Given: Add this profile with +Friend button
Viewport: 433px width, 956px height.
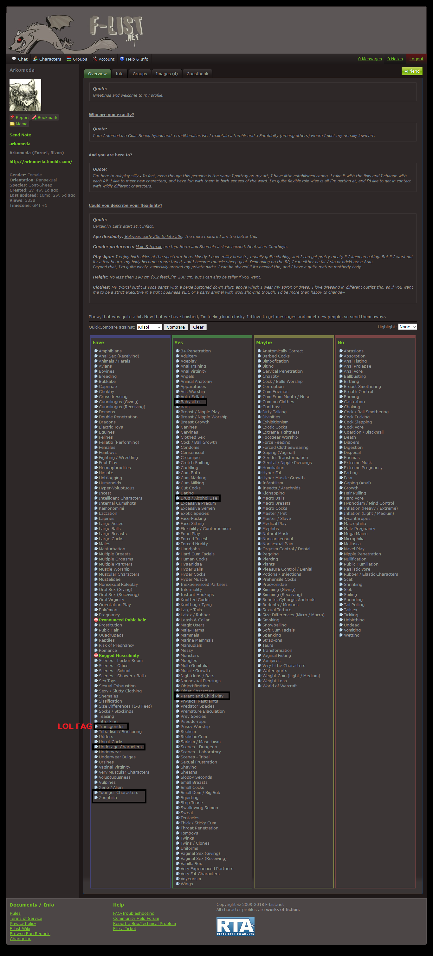Looking at the screenshot, I should coord(412,71).
